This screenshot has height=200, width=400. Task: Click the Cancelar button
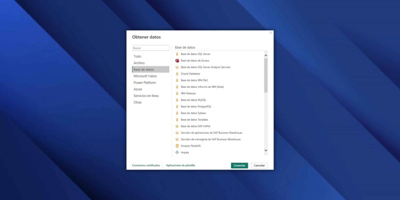point(259,165)
